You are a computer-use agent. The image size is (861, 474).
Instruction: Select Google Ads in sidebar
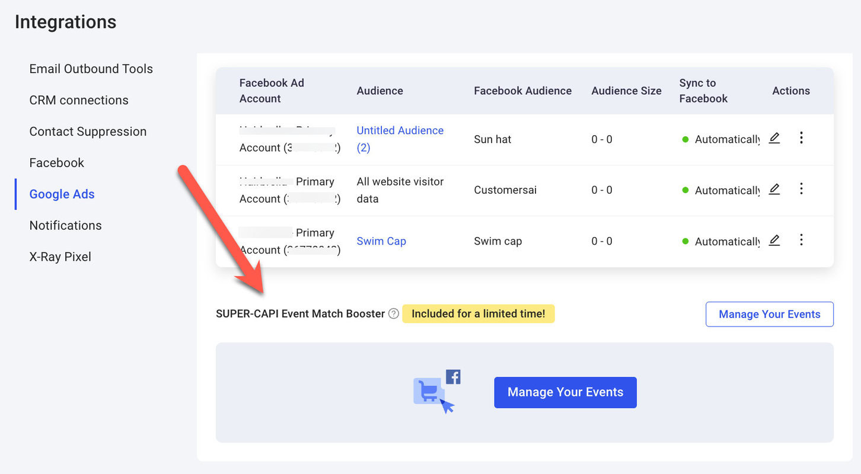point(62,194)
